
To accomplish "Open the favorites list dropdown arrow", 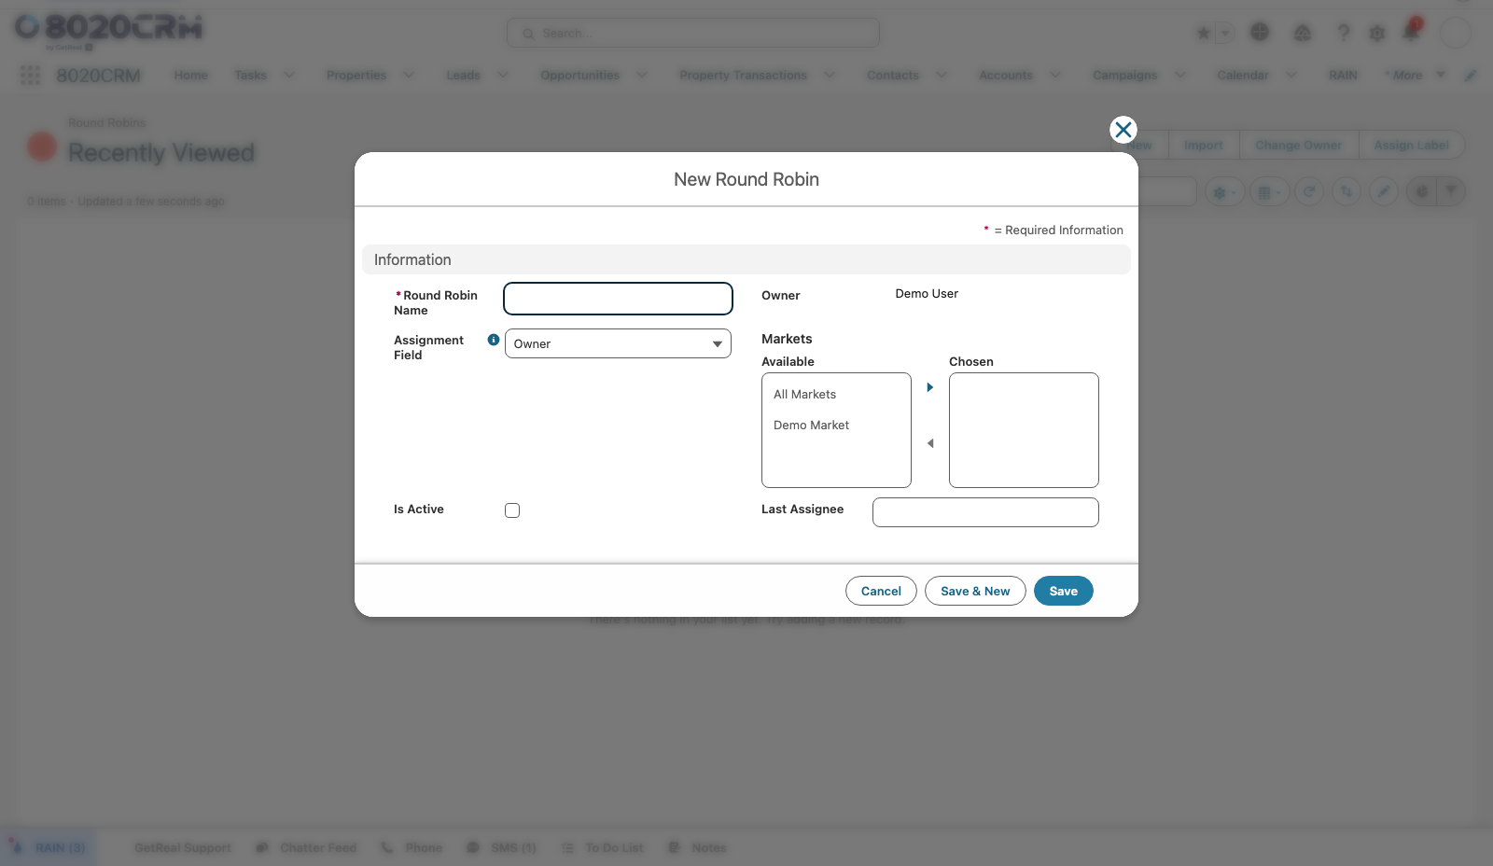I will [x=1225, y=34].
